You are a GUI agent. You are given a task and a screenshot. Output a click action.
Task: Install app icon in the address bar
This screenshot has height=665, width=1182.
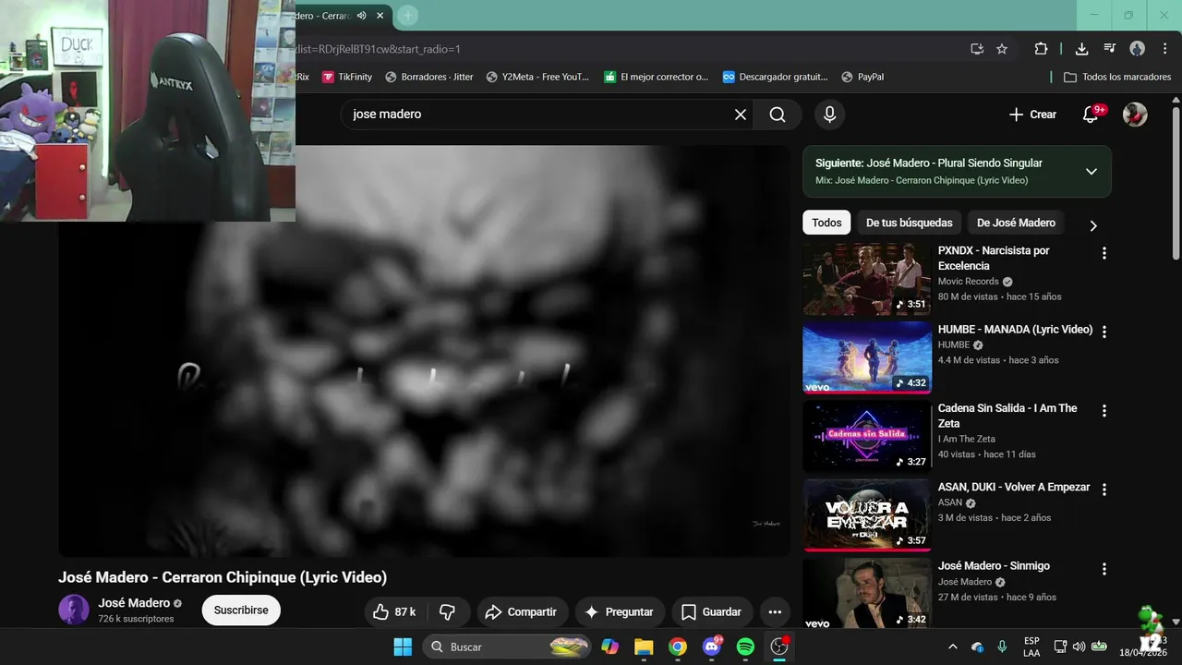[977, 49]
